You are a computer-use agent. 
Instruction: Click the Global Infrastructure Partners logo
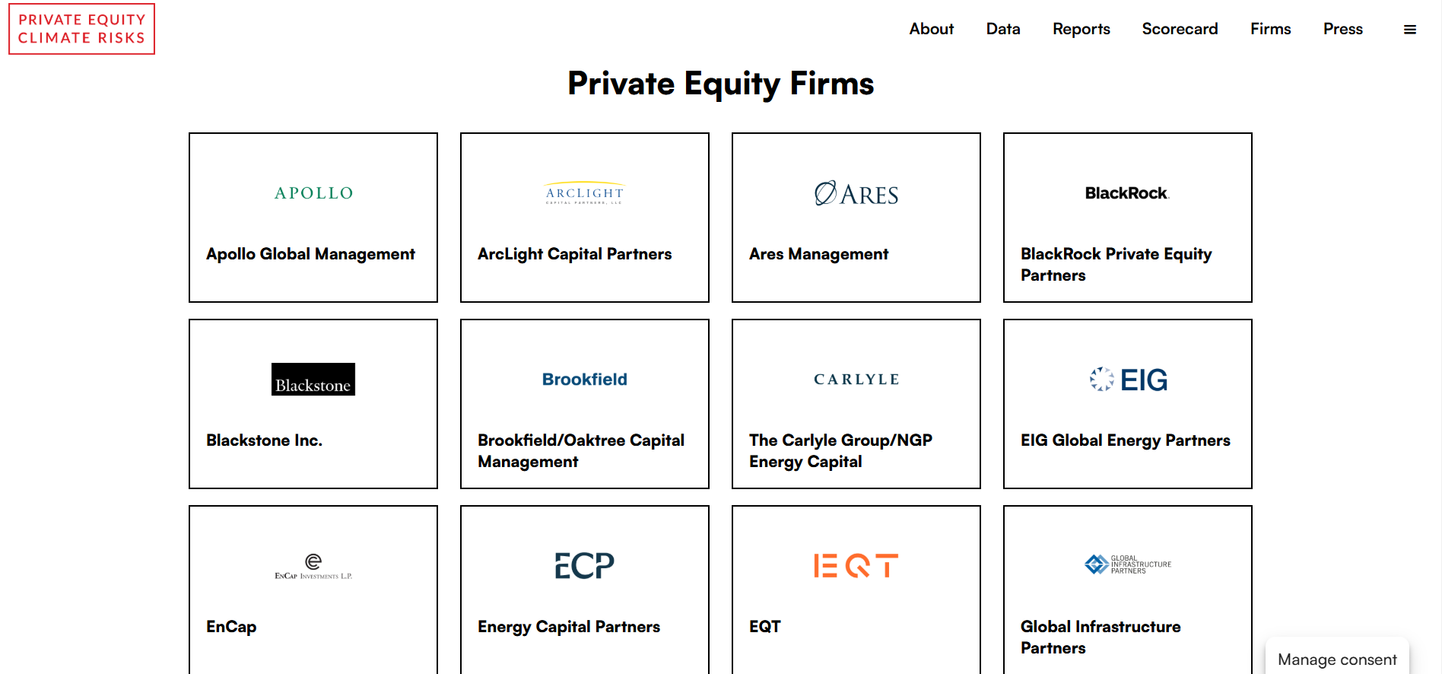click(1128, 564)
